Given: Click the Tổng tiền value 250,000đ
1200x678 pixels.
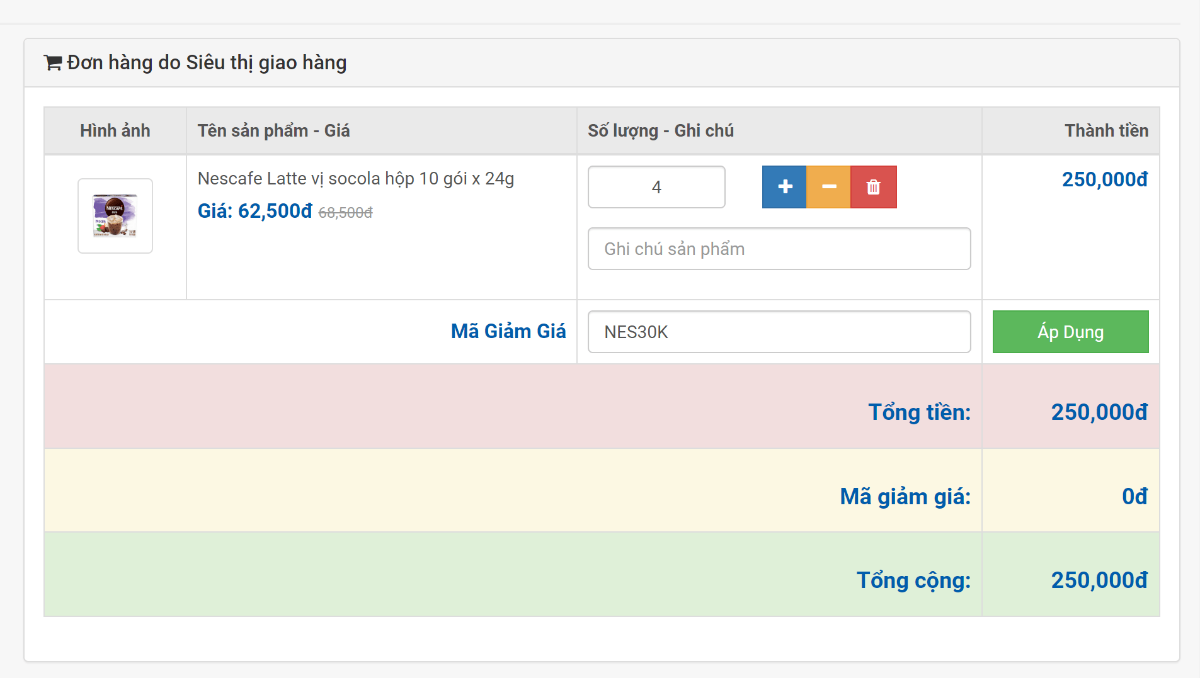Looking at the screenshot, I should point(1099,412).
